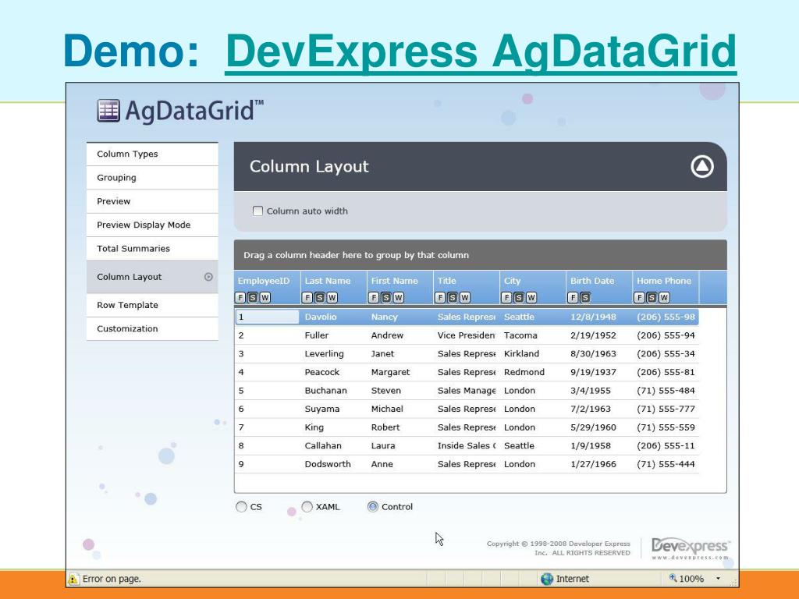This screenshot has width=799, height=599.
Task: Click F icon under City column
Action: click(x=506, y=297)
